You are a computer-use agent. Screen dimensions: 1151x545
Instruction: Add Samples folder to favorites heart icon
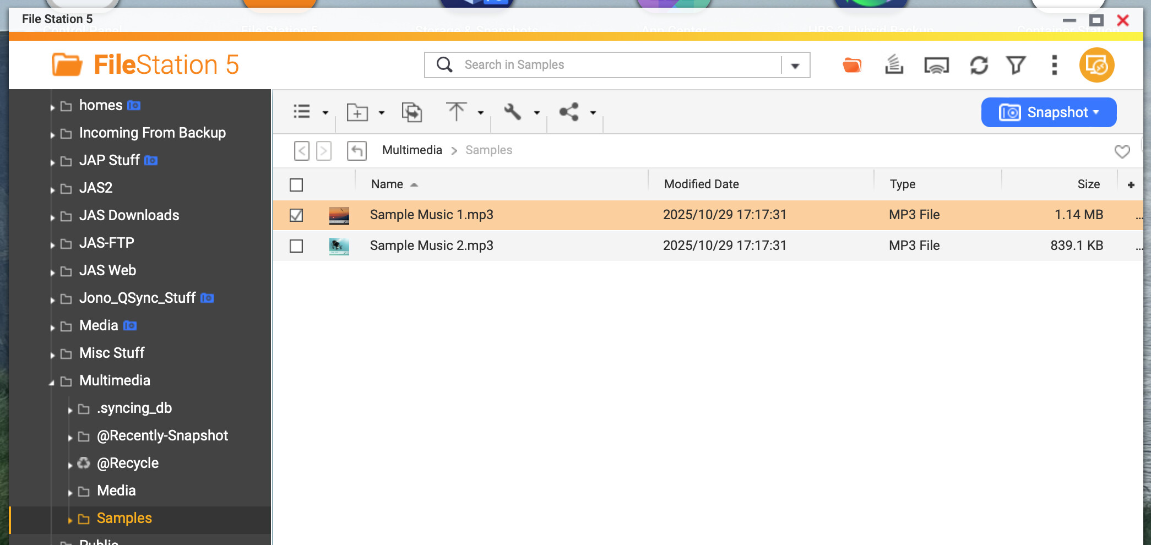pos(1122,151)
